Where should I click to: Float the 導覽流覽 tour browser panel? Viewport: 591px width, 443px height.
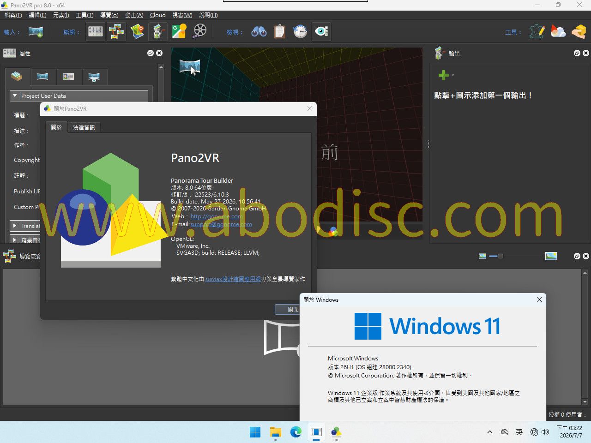(577, 256)
